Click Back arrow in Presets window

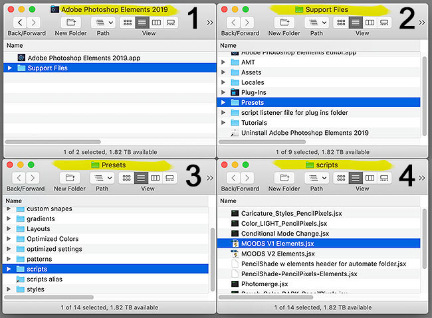tap(19, 178)
